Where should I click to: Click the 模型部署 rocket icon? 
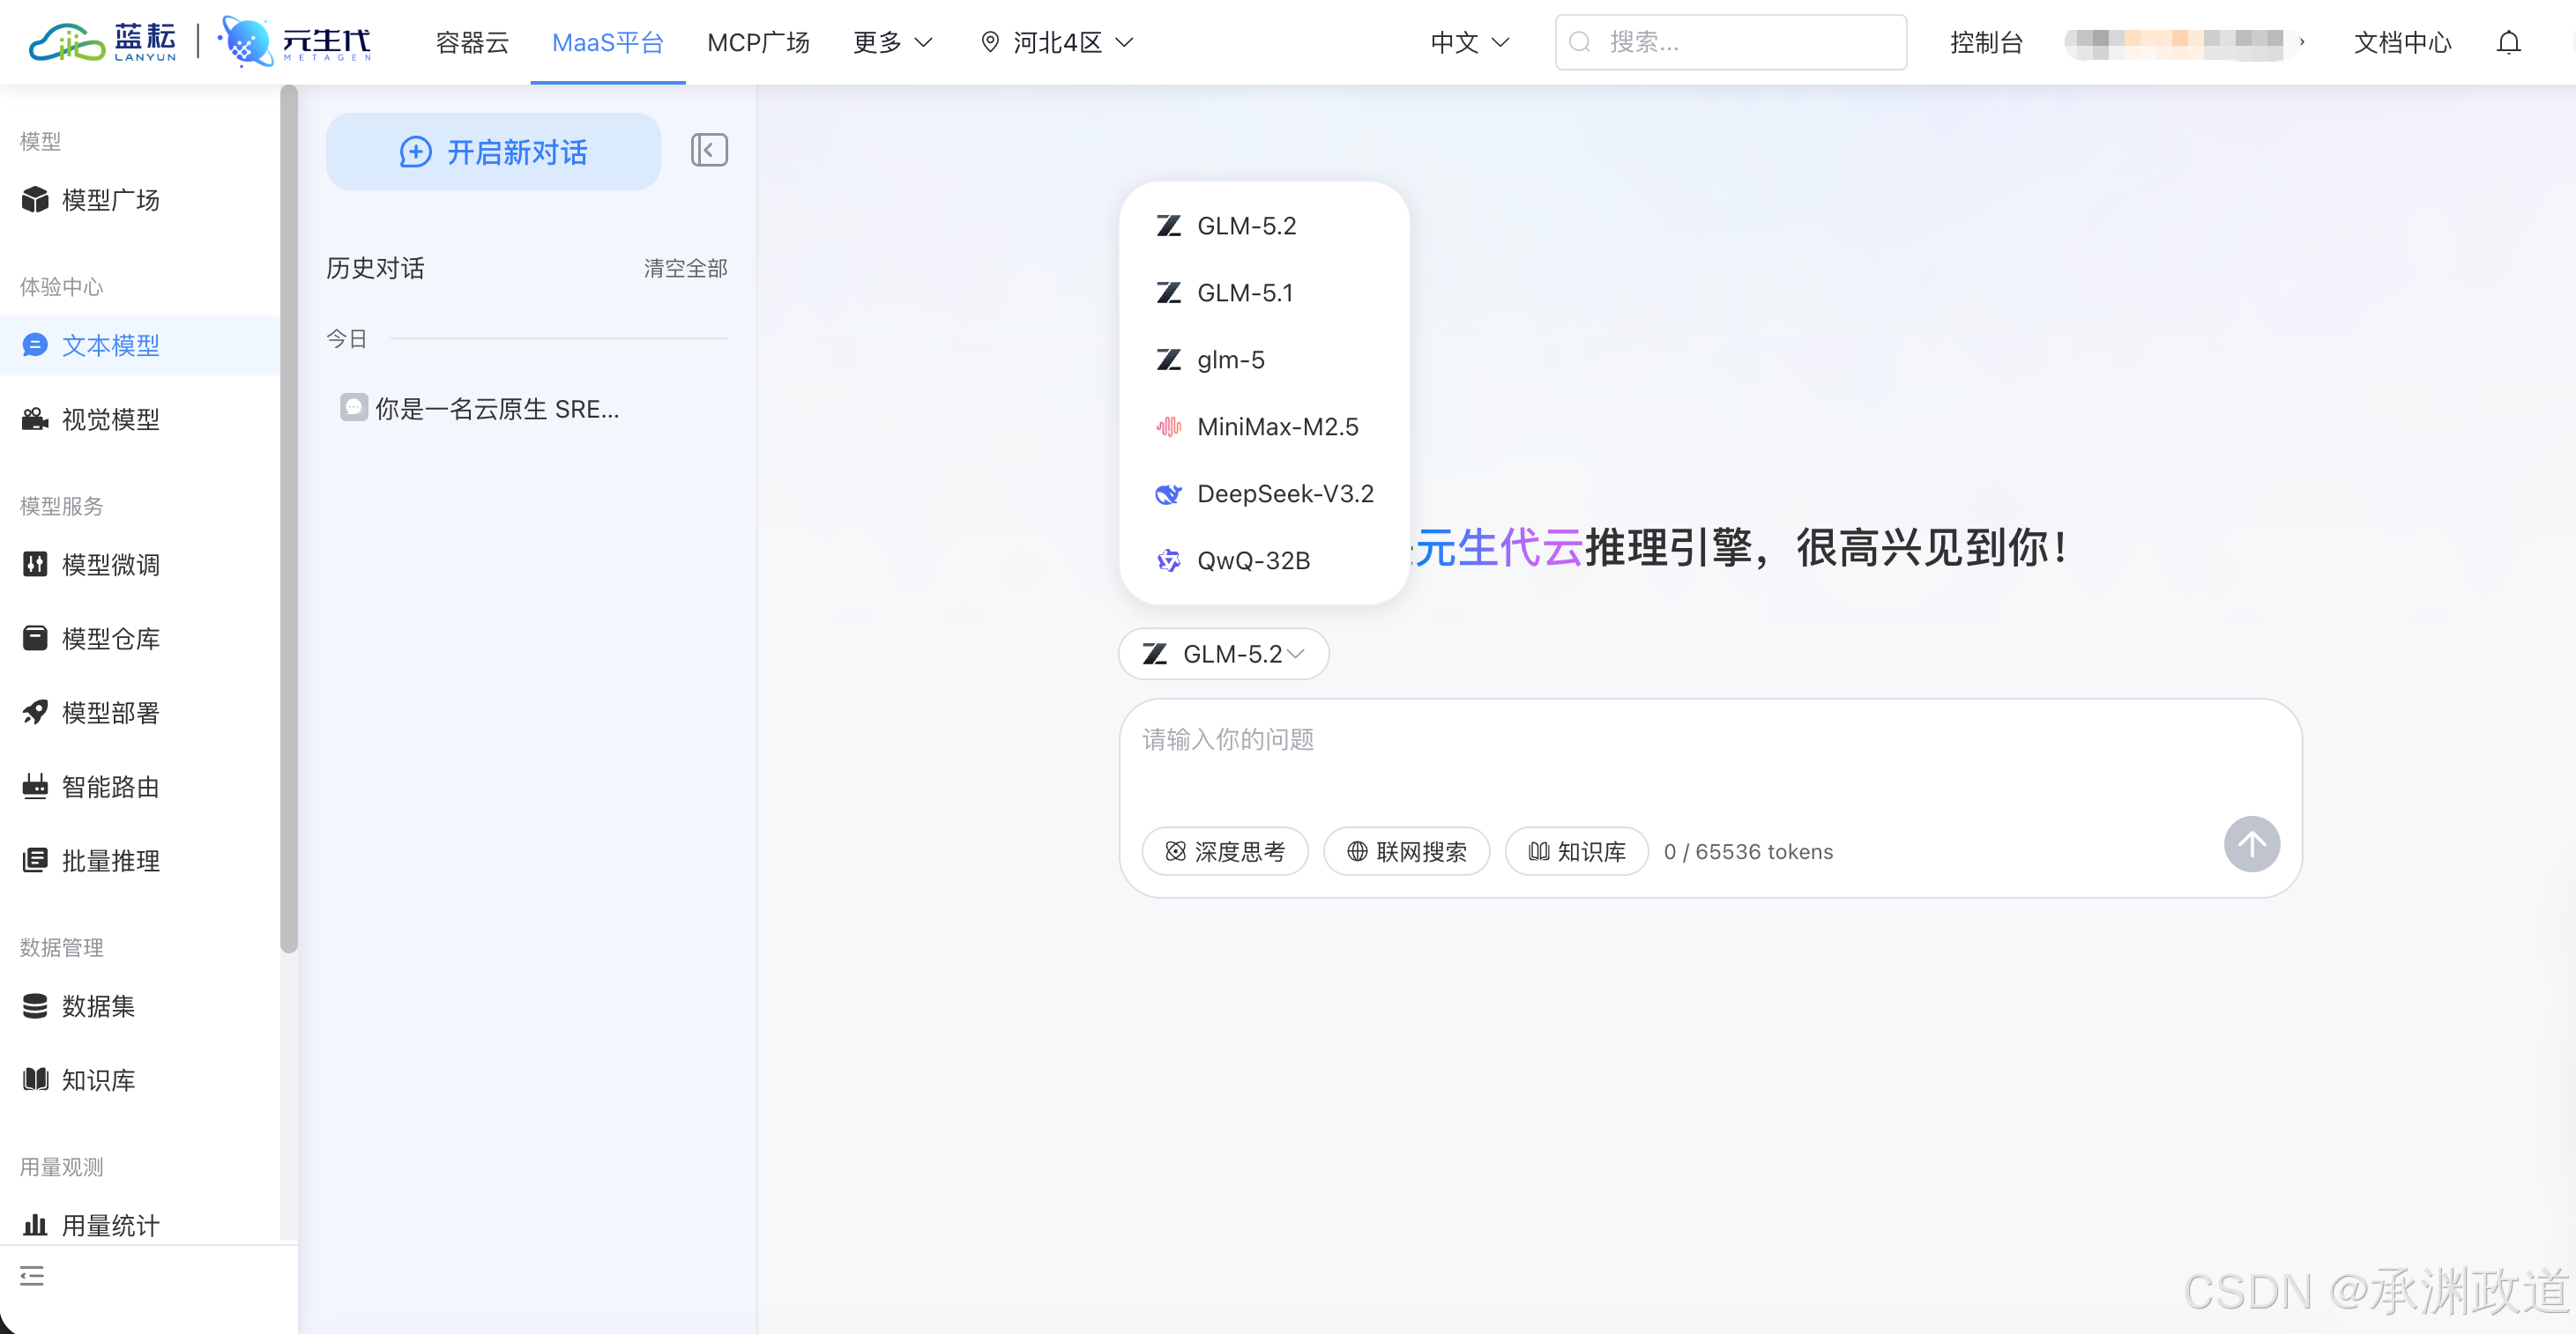[x=35, y=713]
